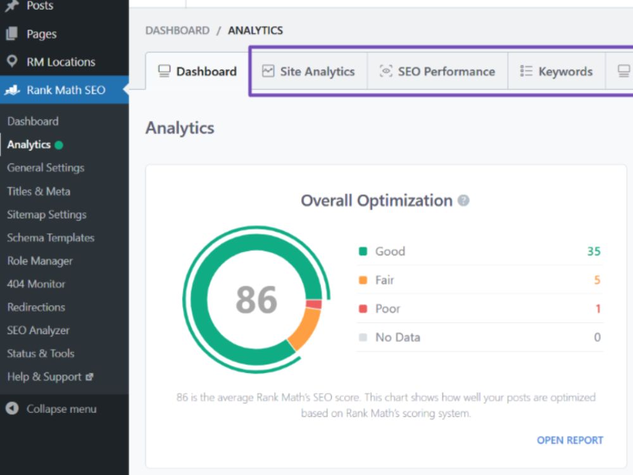This screenshot has width=633, height=475.
Task: Click the Analytics page heading
Action: click(180, 128)
